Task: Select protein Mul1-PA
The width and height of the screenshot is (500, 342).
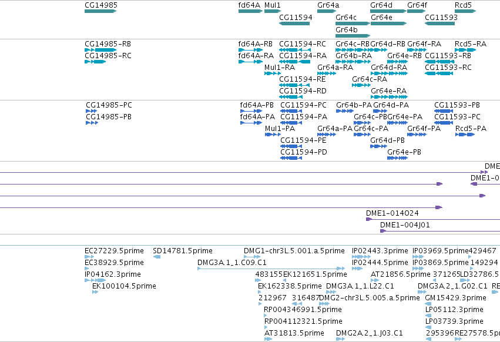Action: [273, 135]
